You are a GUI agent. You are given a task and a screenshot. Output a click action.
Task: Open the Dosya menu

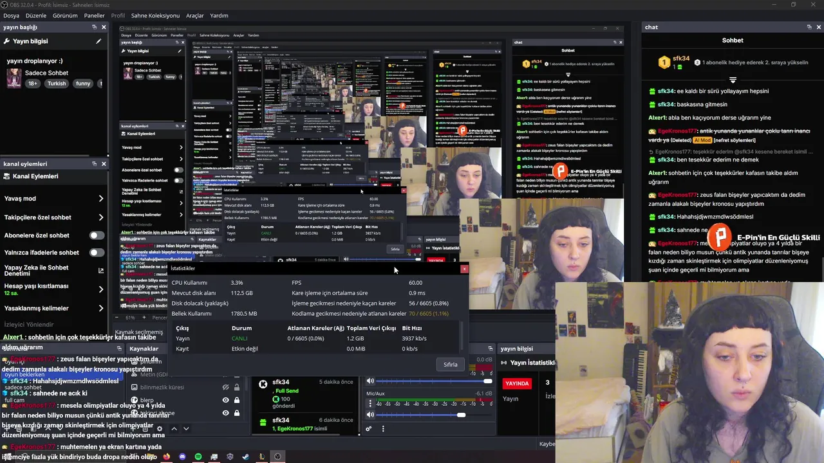click(x=11, y=15)
